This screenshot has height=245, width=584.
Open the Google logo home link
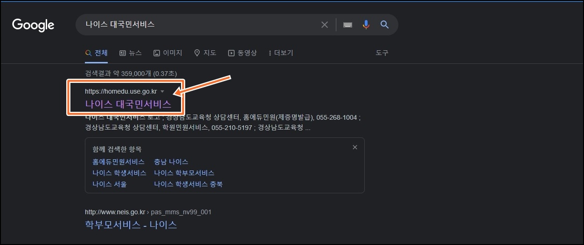[33, 25]
